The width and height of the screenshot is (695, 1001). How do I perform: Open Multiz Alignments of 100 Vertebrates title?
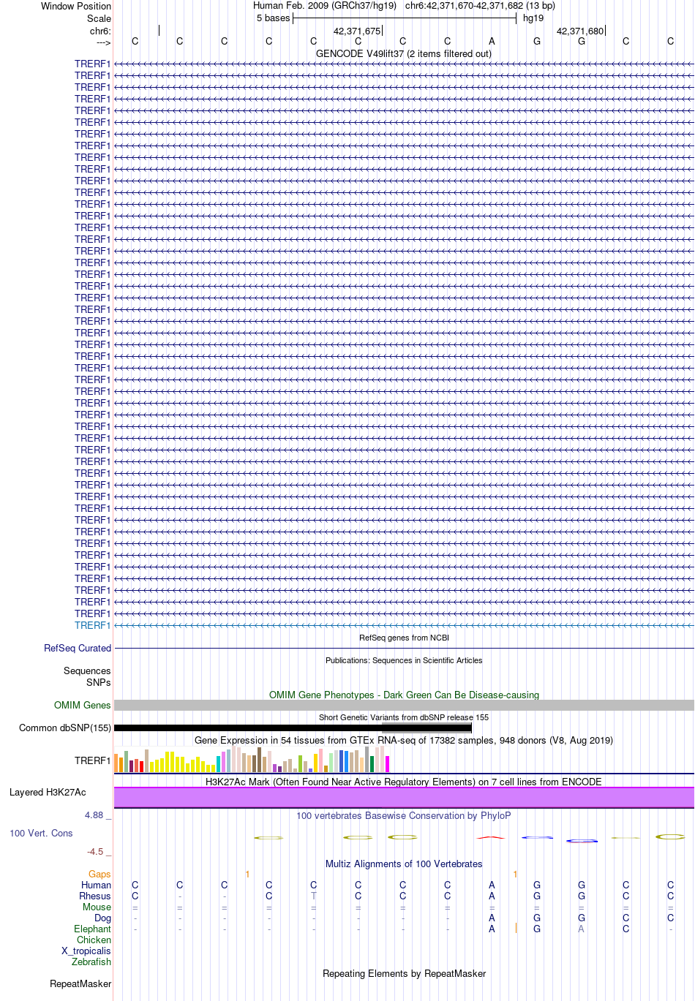pyautogui.click(x=404, y=864)
